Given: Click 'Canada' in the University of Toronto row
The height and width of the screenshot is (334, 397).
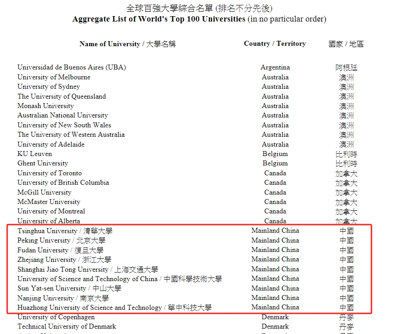Looking at the screenshot, I should [275, 173].
